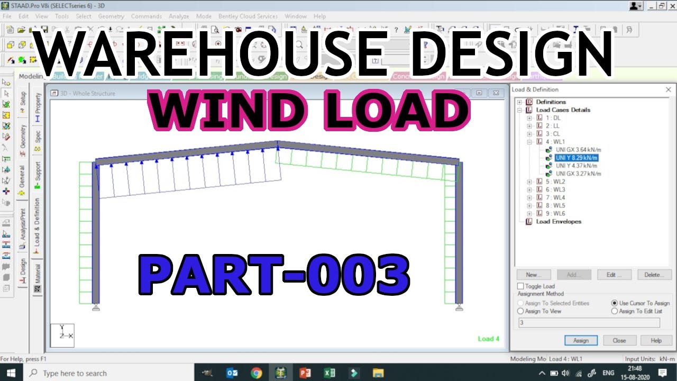The image size is (677, 381).
Task: Enable the Toggle Load checkbox
Action: pyautogui.click(x=520, y=286)
